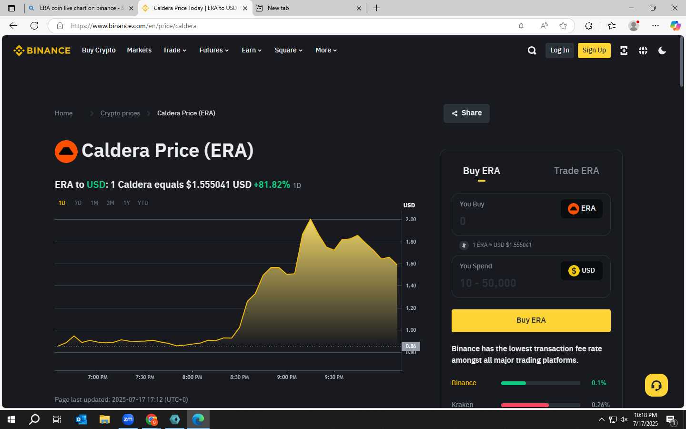
Task: Click the Sign Up button
Action: point(594,50)
